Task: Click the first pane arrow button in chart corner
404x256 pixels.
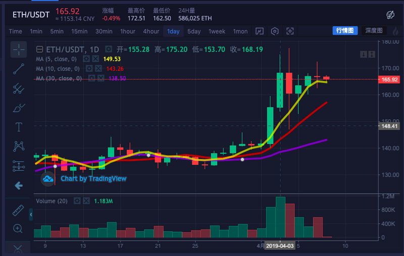Action: [x=364, y=54]
